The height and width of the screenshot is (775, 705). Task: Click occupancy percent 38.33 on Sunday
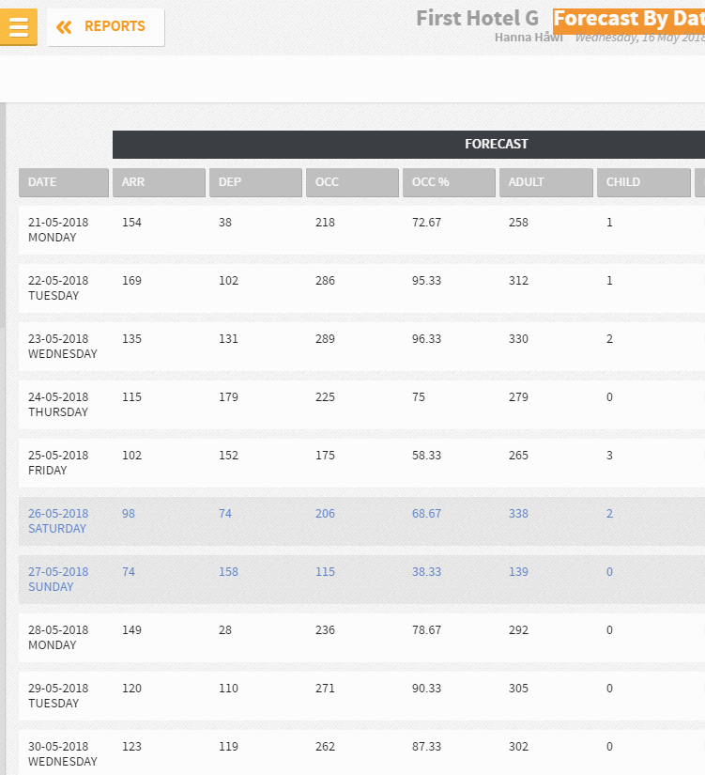[x=427, y=572]
